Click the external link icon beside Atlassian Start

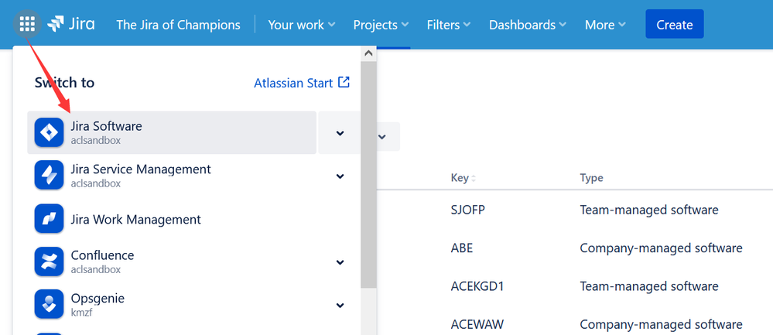[x=344, y=82]
